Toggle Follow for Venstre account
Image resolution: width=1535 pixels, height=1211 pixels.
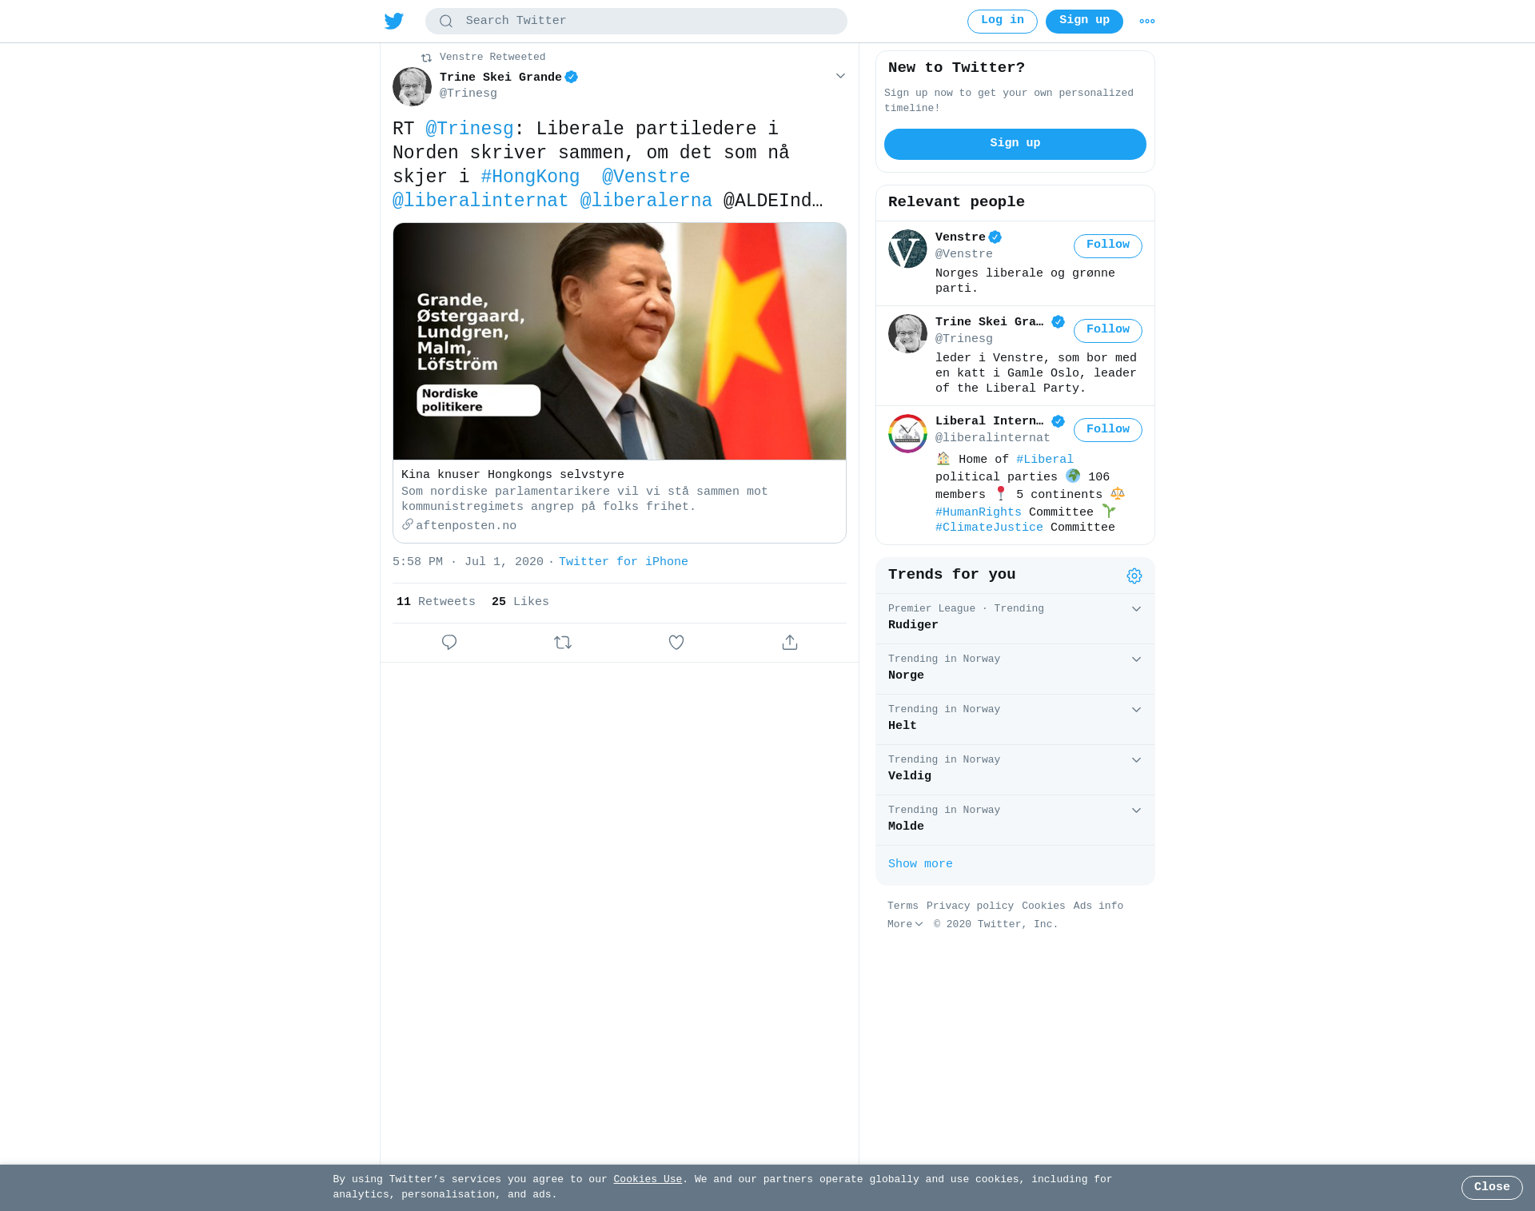tap(1108, 246)
